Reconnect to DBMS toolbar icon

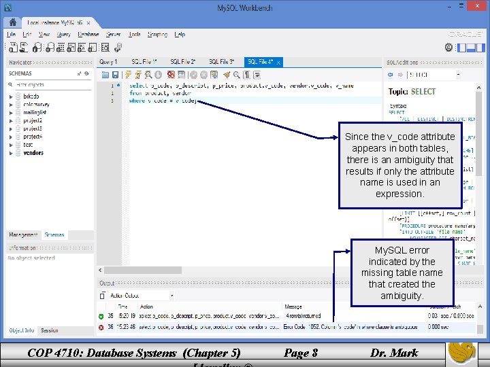(118, 48)
